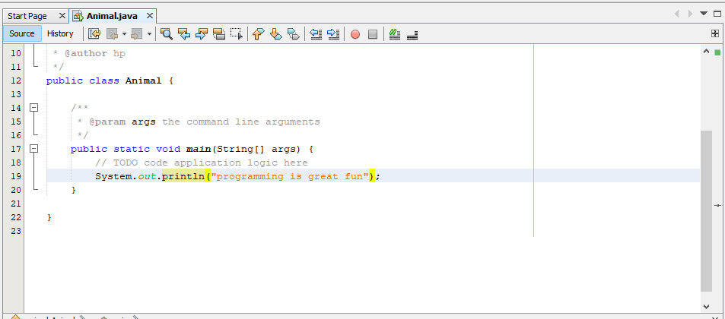Image resolution: width=725 pixels, height=319 pixels.
Task: Toggle Highlight Search in editor toolbar
Action: (219, 33)
